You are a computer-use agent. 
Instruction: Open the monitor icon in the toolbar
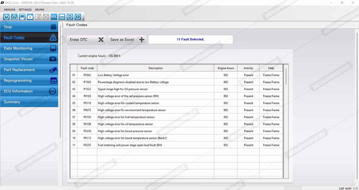[22, 17]
